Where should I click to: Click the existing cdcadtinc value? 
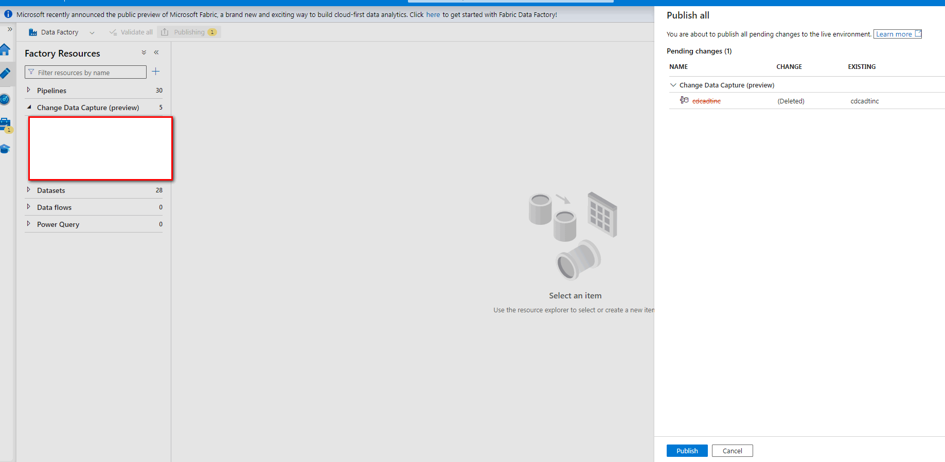point(865,101)
